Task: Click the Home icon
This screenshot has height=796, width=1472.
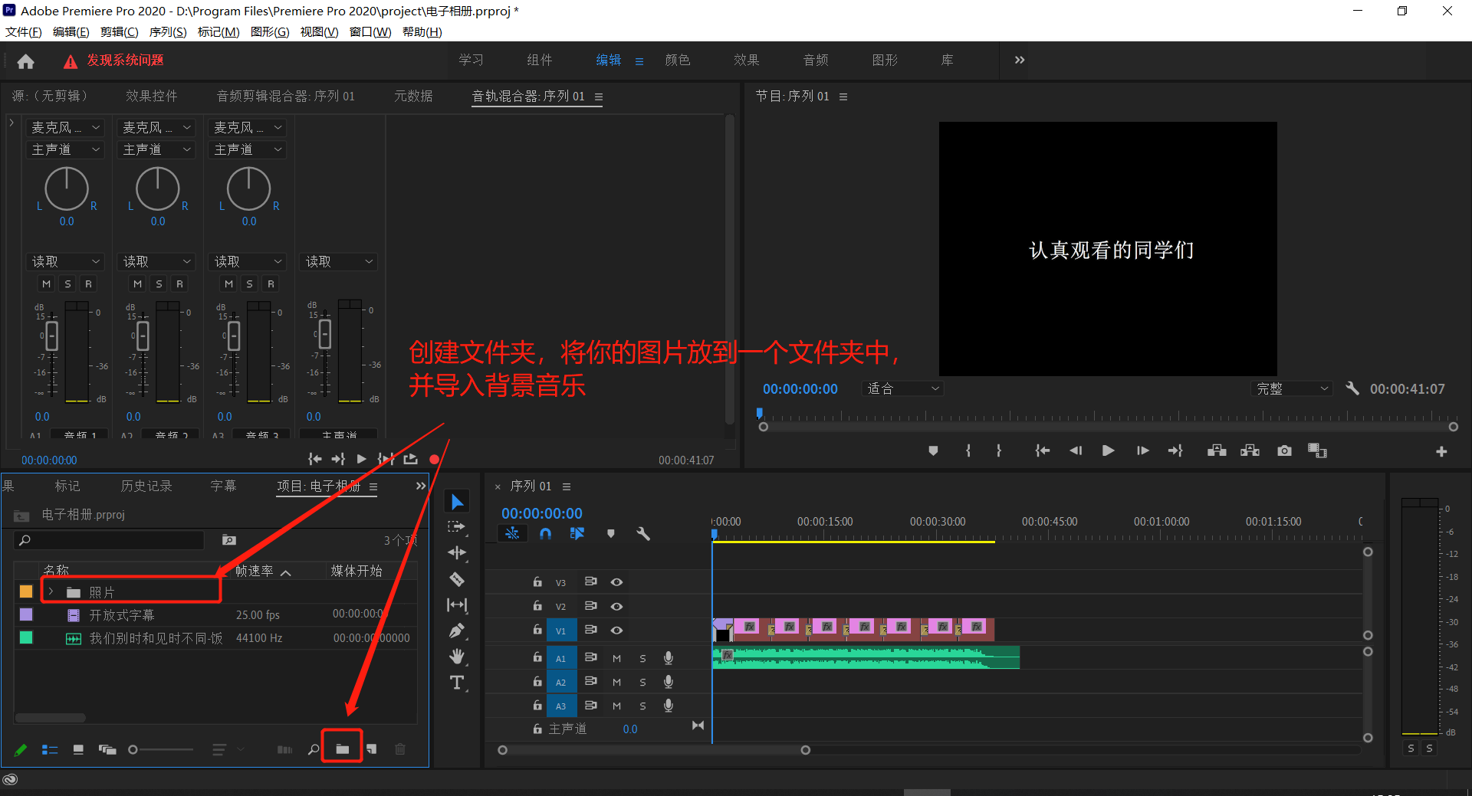Action: coord(26,61)
